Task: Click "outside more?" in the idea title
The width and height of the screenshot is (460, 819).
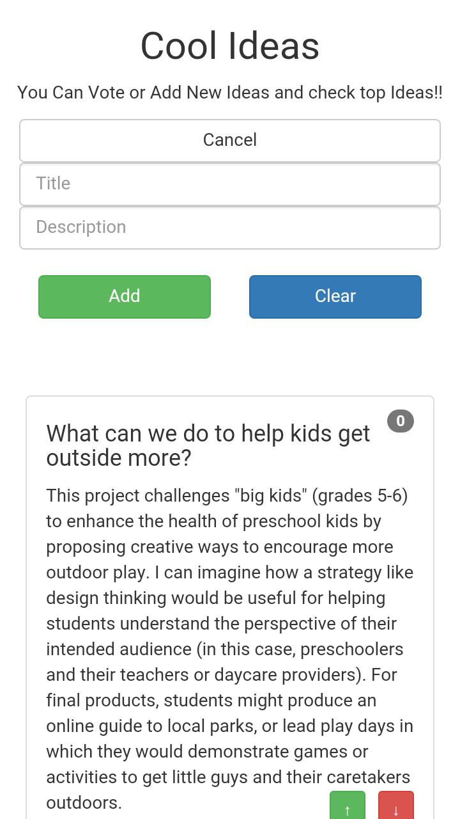Action: (x=119, y=458)
